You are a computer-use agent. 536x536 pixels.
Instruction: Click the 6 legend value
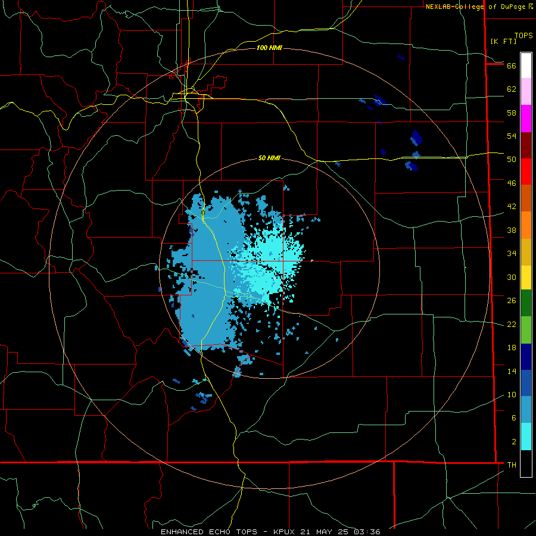coord(514,418)
